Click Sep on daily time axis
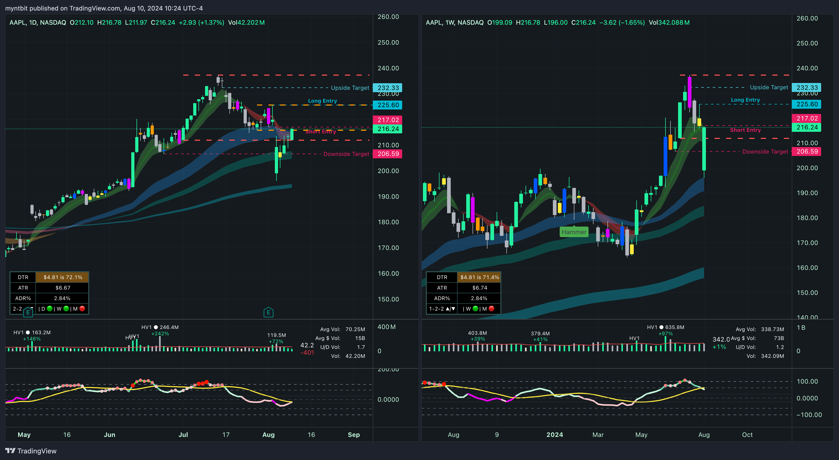The image size is (839, 460). pos(354,435)
